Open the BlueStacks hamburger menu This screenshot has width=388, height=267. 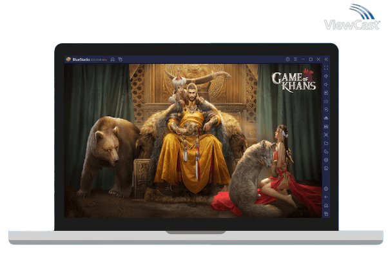pyautogui.click(x=295, y=59)
